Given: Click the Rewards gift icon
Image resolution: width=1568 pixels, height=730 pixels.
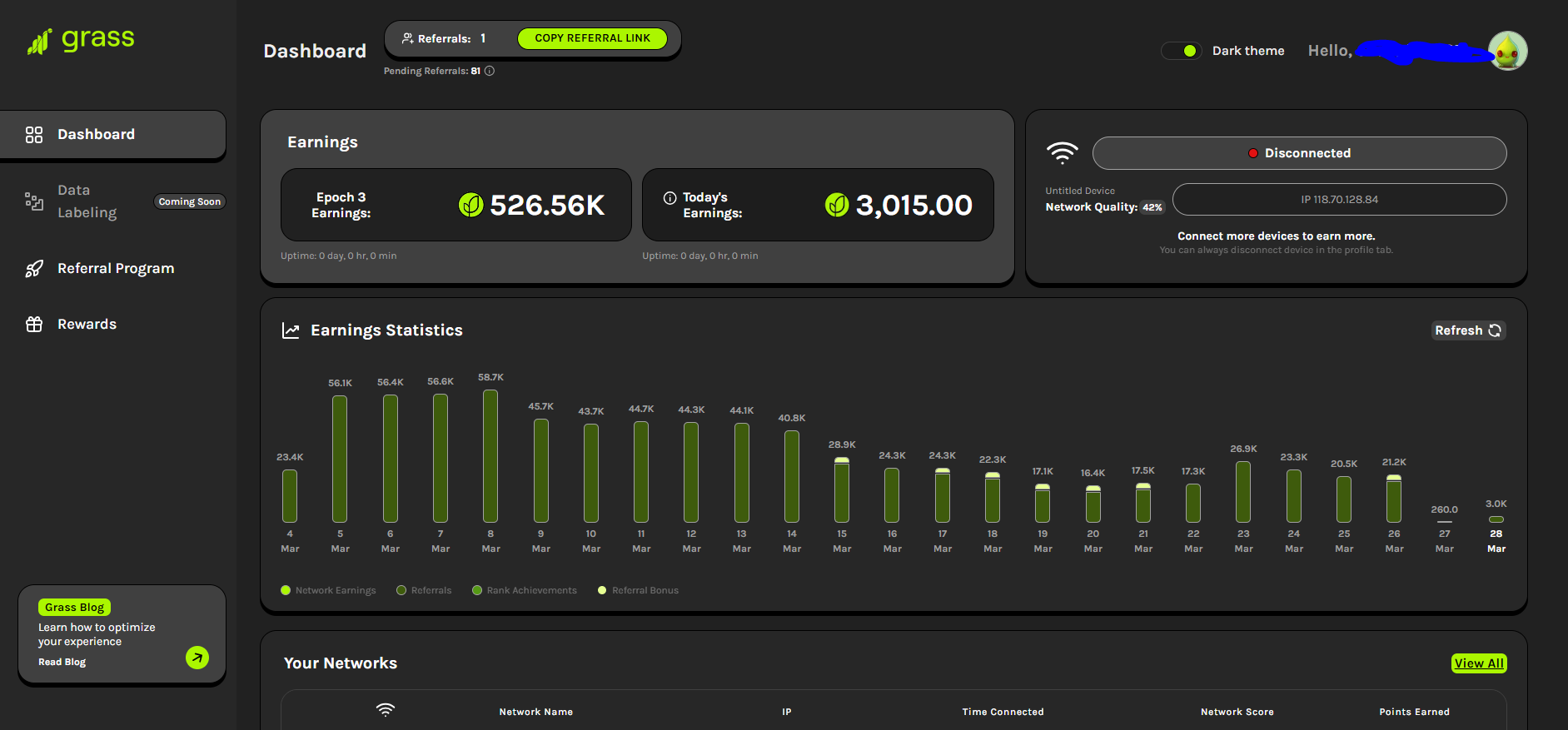Looking at the screenshot, I should [34, 325].
